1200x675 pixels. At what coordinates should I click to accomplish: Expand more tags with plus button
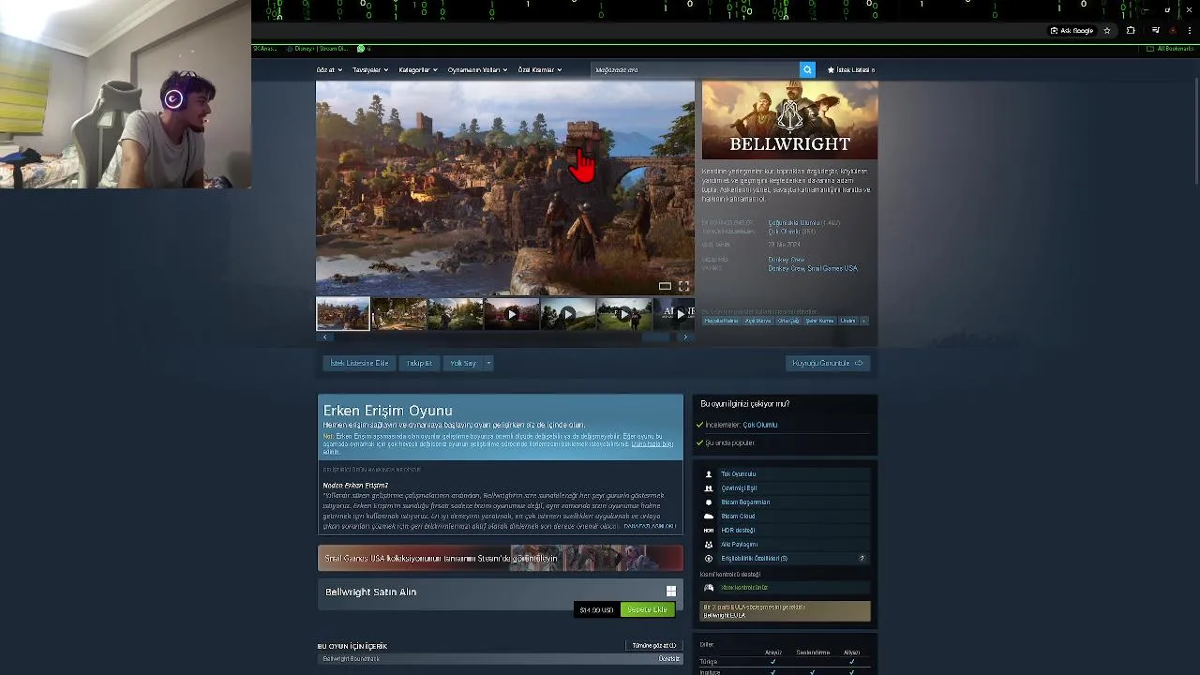pyautogui.click(x=863, y=321)
